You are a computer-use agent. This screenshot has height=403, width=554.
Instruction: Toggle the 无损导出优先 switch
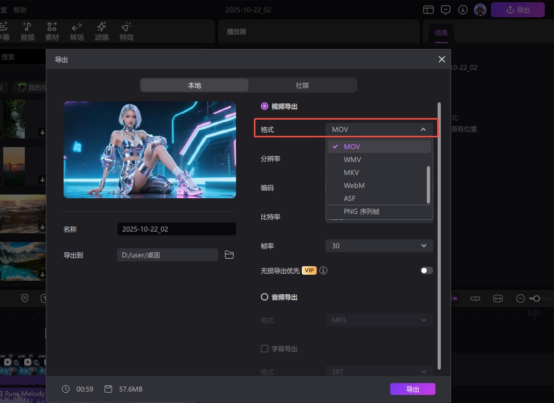point(426,270)
